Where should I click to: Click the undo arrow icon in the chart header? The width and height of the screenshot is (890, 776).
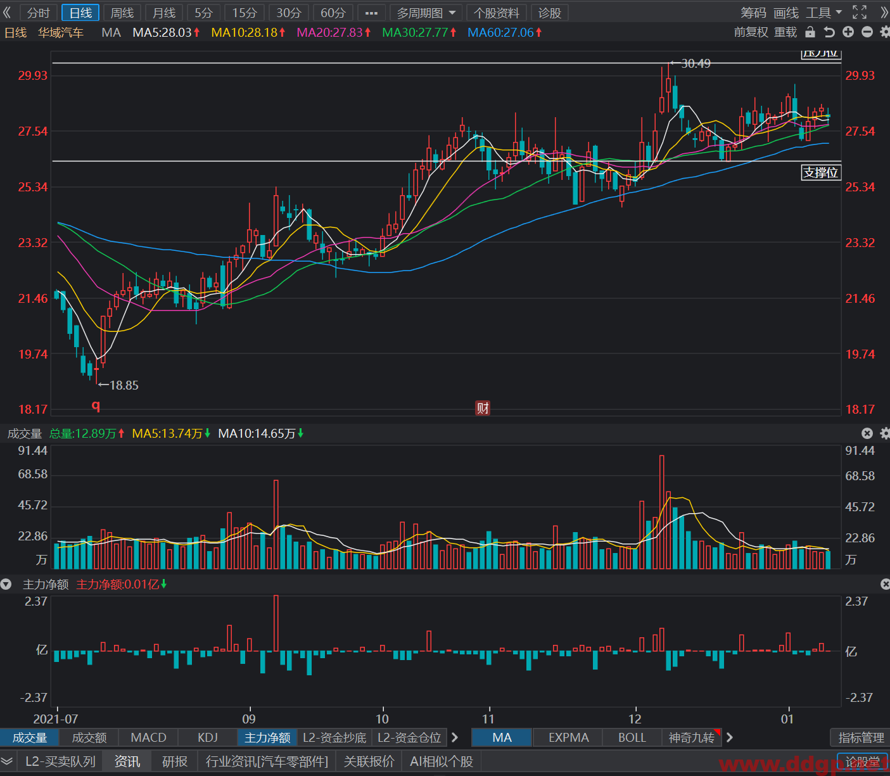click(x=829, y=32)
